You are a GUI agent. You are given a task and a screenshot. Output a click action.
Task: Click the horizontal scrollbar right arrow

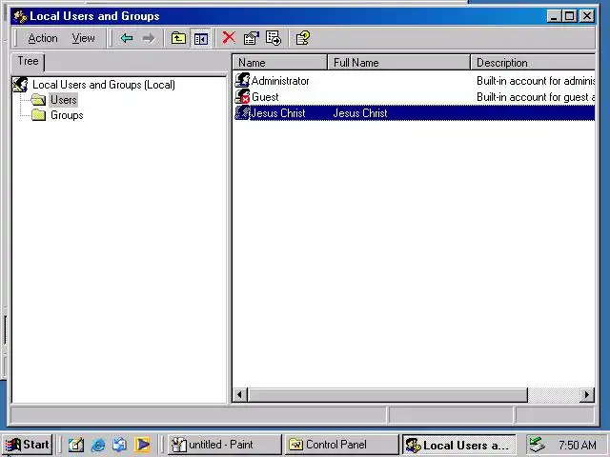(x=587, y=395)
